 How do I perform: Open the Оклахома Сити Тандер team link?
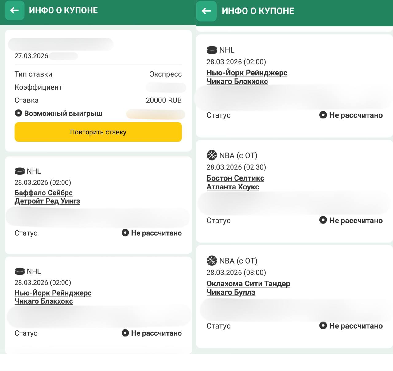tap(248, 284)
